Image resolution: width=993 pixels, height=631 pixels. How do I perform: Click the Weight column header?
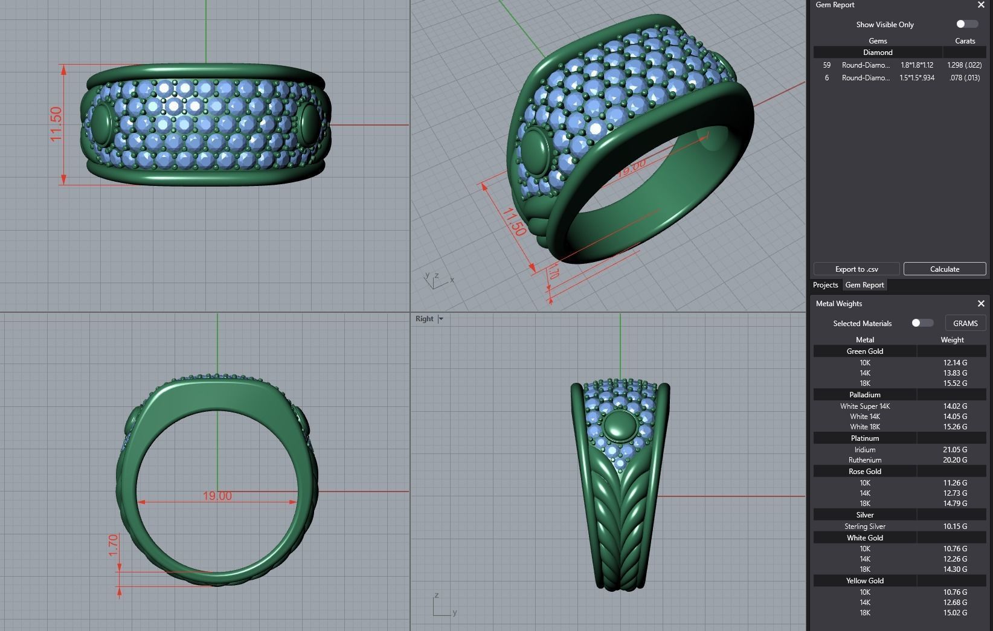click(952, 340)
